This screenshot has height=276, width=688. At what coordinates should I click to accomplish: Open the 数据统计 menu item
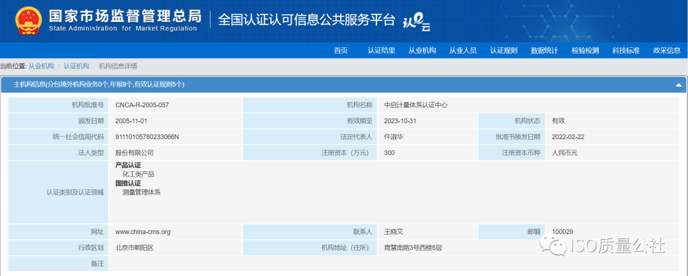click(545, 50)
